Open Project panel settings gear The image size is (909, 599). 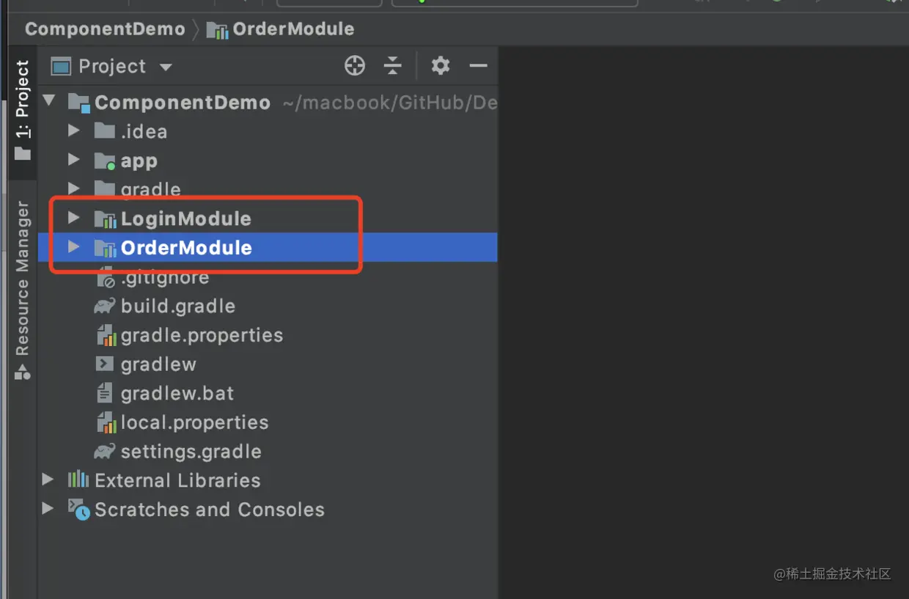pos(440,66)
